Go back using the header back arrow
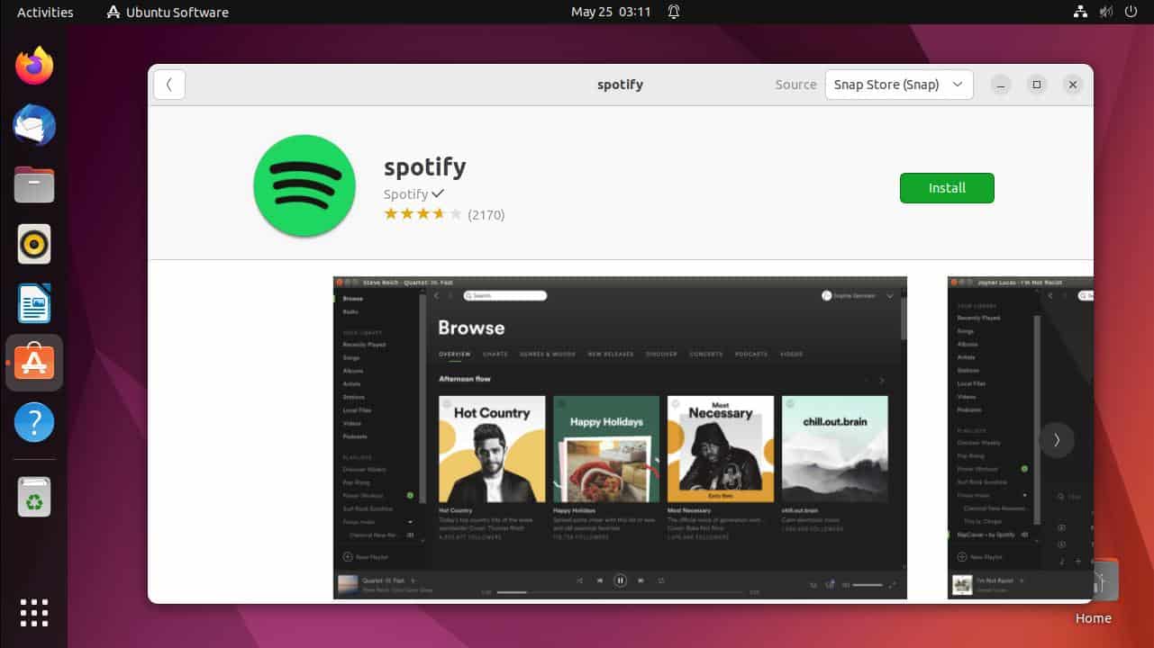 tap(169, 85)
